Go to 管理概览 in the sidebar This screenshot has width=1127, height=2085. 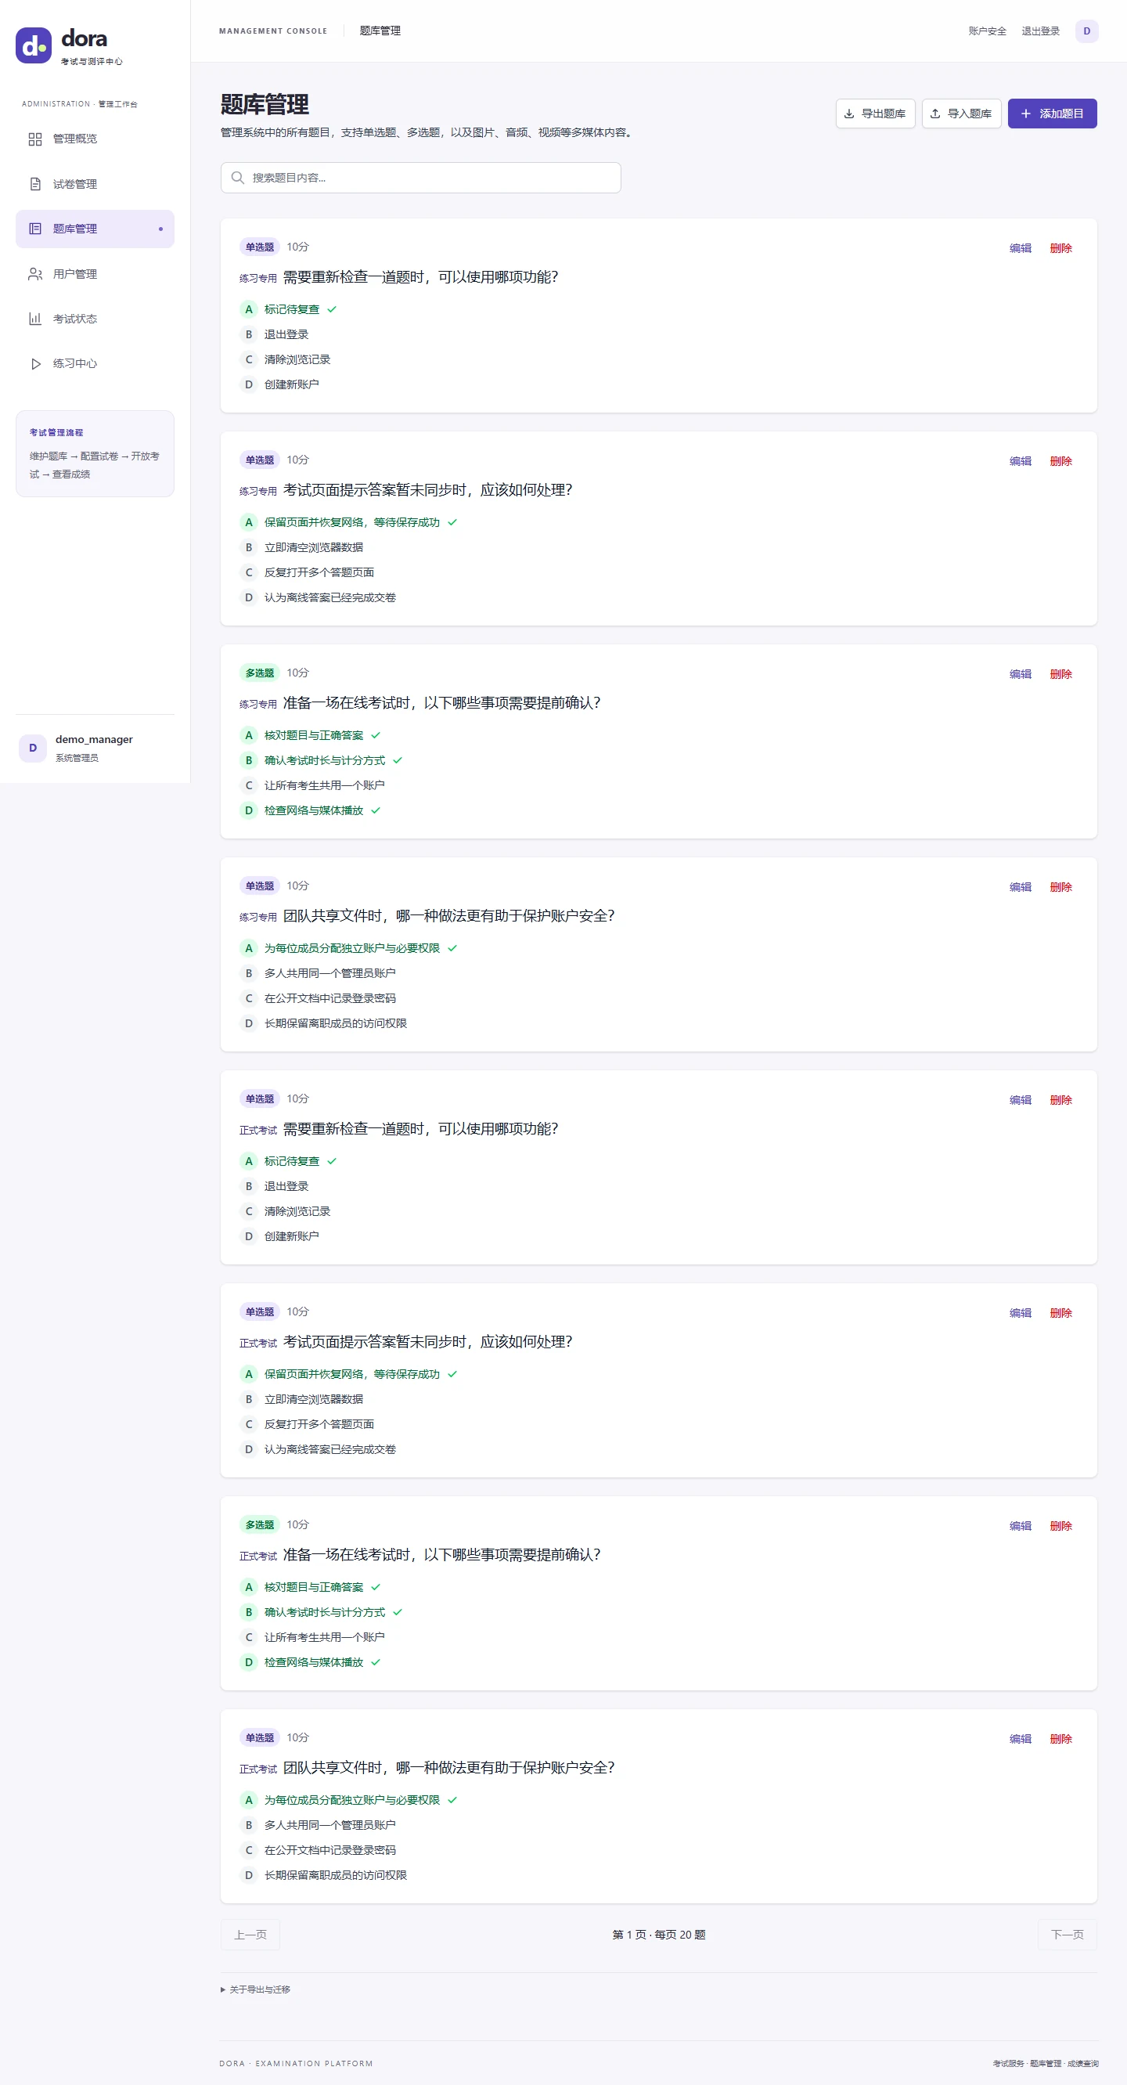click(x=95, y=139)
